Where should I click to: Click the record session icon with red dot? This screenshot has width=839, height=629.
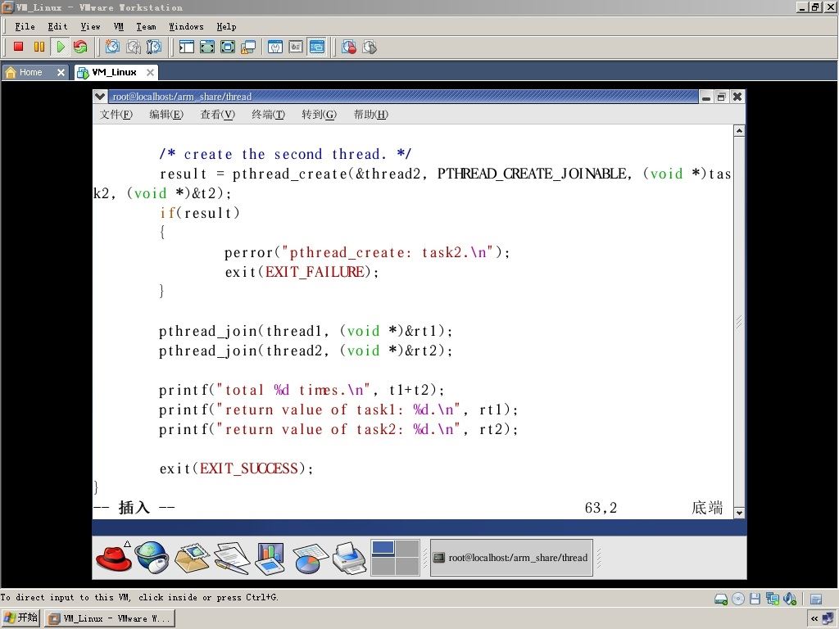click(349, 47)
